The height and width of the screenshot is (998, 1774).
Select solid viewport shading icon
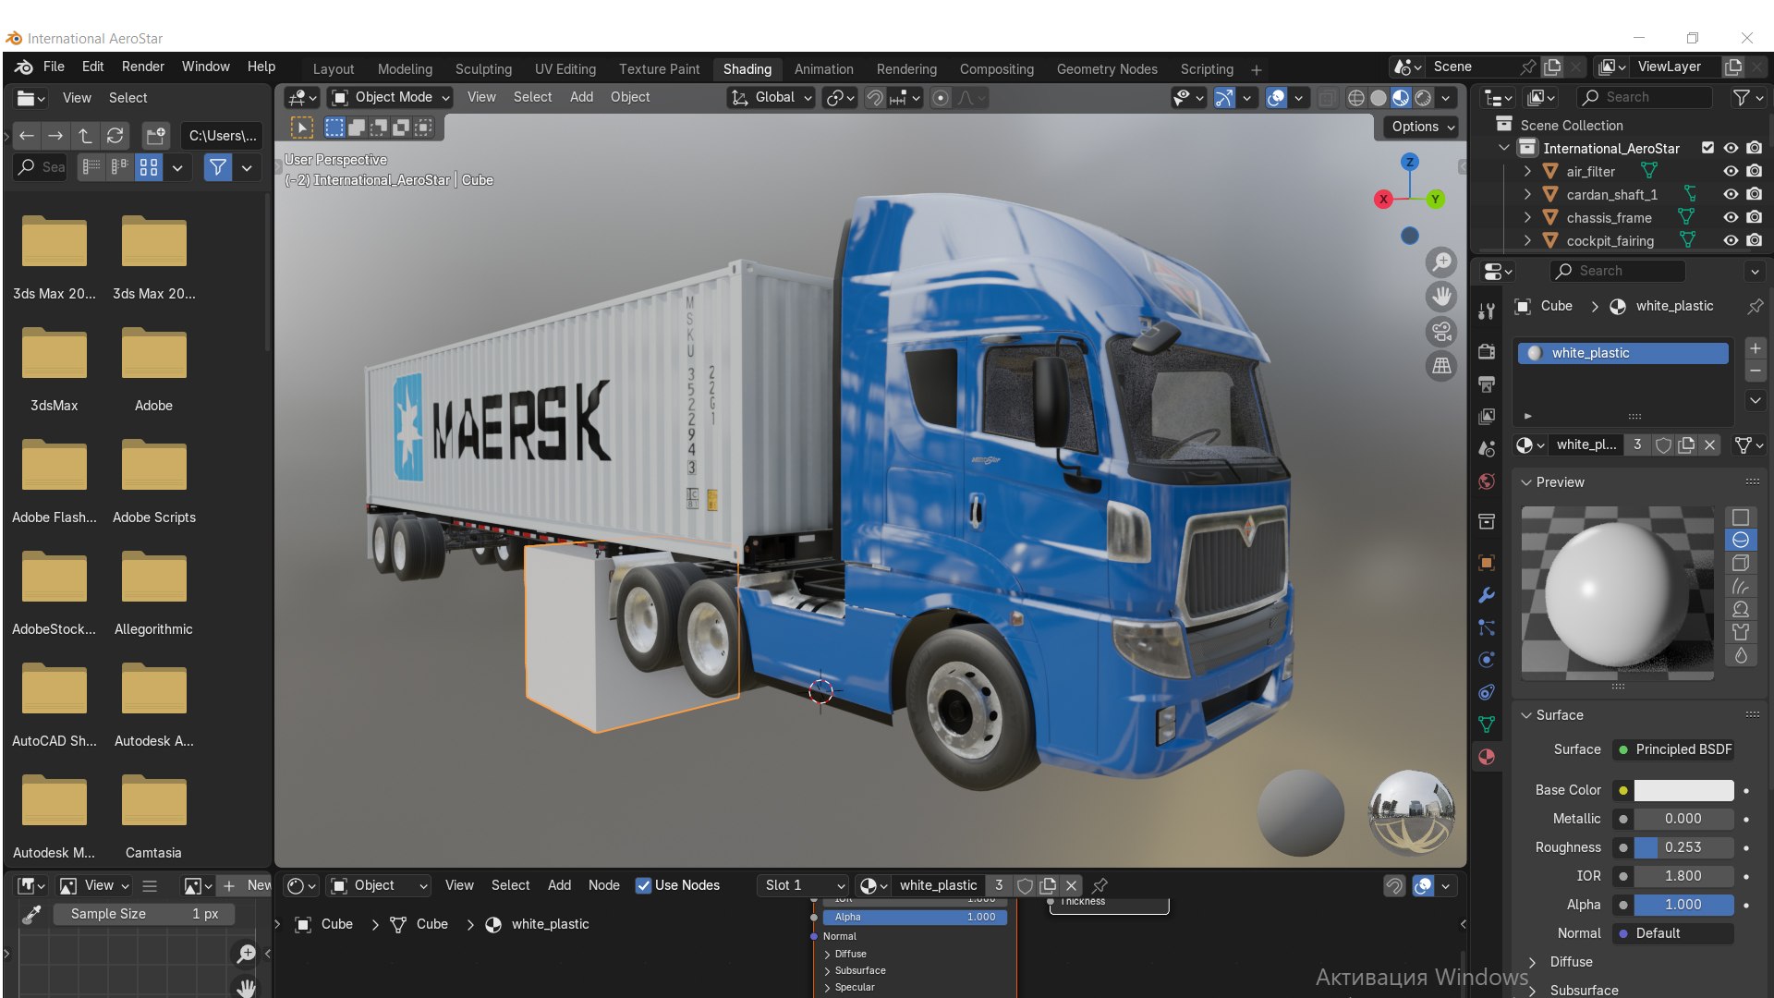(x=1378, y=98)
